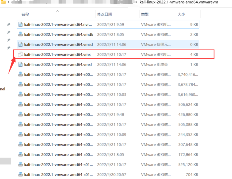Click the kali-linux .vmdk file icon
Image resolution: width=232 pixels, height=179 pixels.
click(x=20, y=34)
